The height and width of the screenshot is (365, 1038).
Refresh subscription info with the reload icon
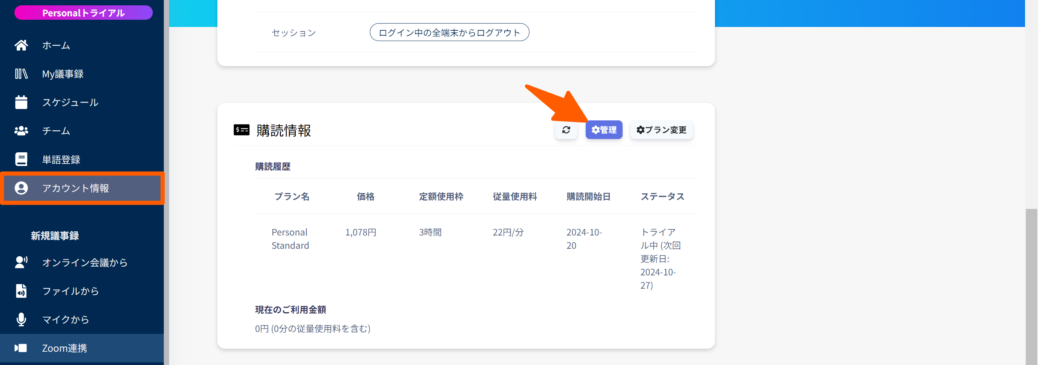(x=566, y=130)
